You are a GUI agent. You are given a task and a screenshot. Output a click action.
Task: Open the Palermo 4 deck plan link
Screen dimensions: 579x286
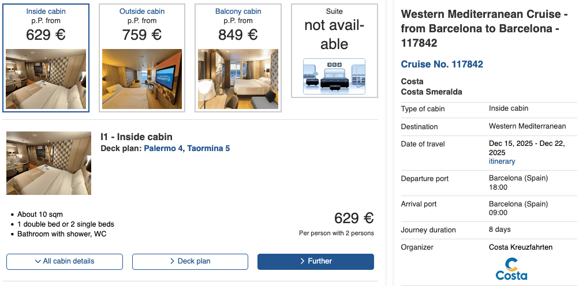[163, 148]
